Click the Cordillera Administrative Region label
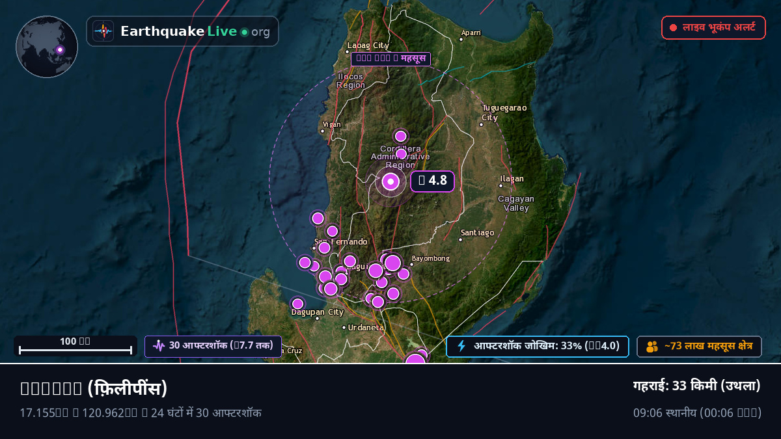Image resolution: width=781 pixels, height=439 pixels. 400,157
